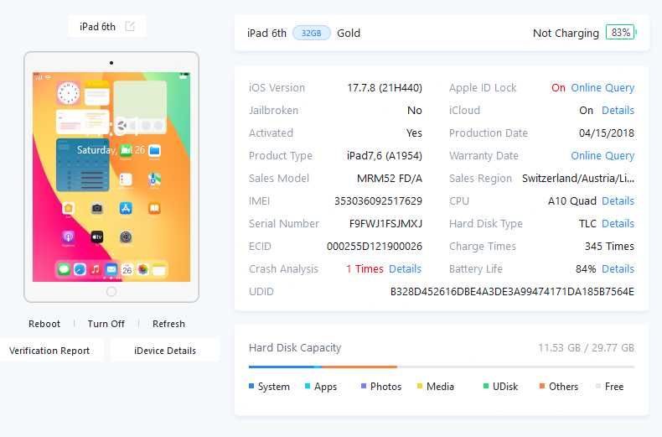Screen dimensions: 662x437
Task: Click the Media legend label
Action: click(x=440, y=387)
